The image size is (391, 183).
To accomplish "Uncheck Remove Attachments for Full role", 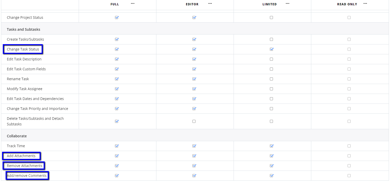I will [117, 166].
